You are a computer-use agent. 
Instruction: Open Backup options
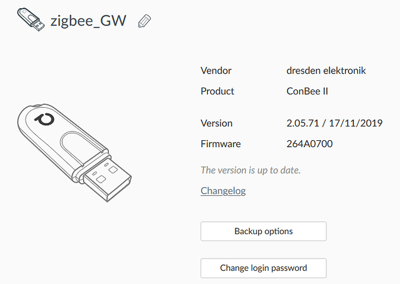coord(264,231)
